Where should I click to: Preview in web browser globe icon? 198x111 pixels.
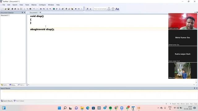coord(54,9)
